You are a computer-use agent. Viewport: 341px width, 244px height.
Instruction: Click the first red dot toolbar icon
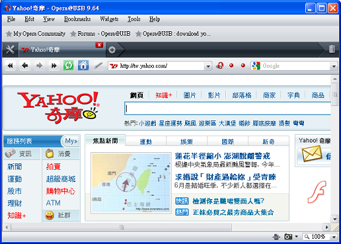coord(231,65)
